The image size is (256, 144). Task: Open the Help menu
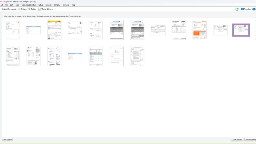pyautogui.click(x=73, y=5)
